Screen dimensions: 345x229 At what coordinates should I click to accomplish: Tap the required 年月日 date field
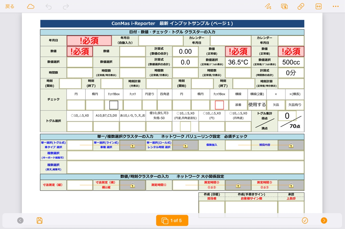pyautogui.click(x=89, y=41)
